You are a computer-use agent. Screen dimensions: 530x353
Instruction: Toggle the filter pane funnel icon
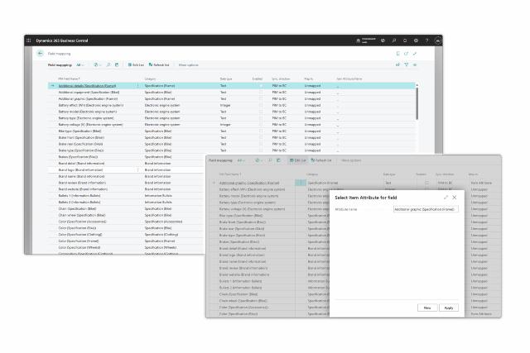406,64
